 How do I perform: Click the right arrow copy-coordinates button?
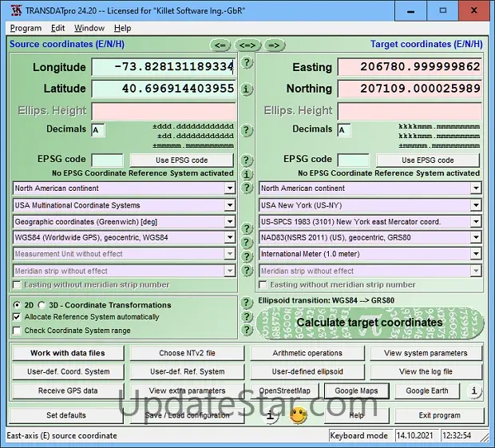coord(274,46)
